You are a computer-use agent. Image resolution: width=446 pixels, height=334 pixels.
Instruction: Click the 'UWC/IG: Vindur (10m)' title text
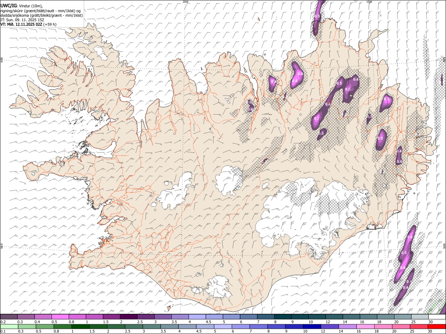tap(22, 6)
